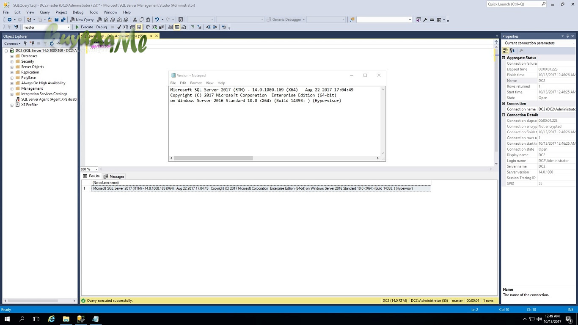Viewport: 578px width, 325px height.
Task: Open the Query menu
Action: pyautogui.click(x=44, y=12)
